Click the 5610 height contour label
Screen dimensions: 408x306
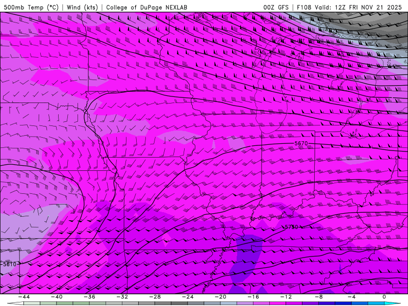(10, 264)
